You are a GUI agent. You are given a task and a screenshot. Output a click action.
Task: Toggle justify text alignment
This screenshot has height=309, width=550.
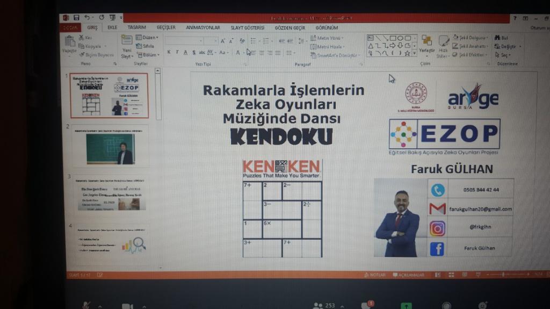tap(278, 53)
